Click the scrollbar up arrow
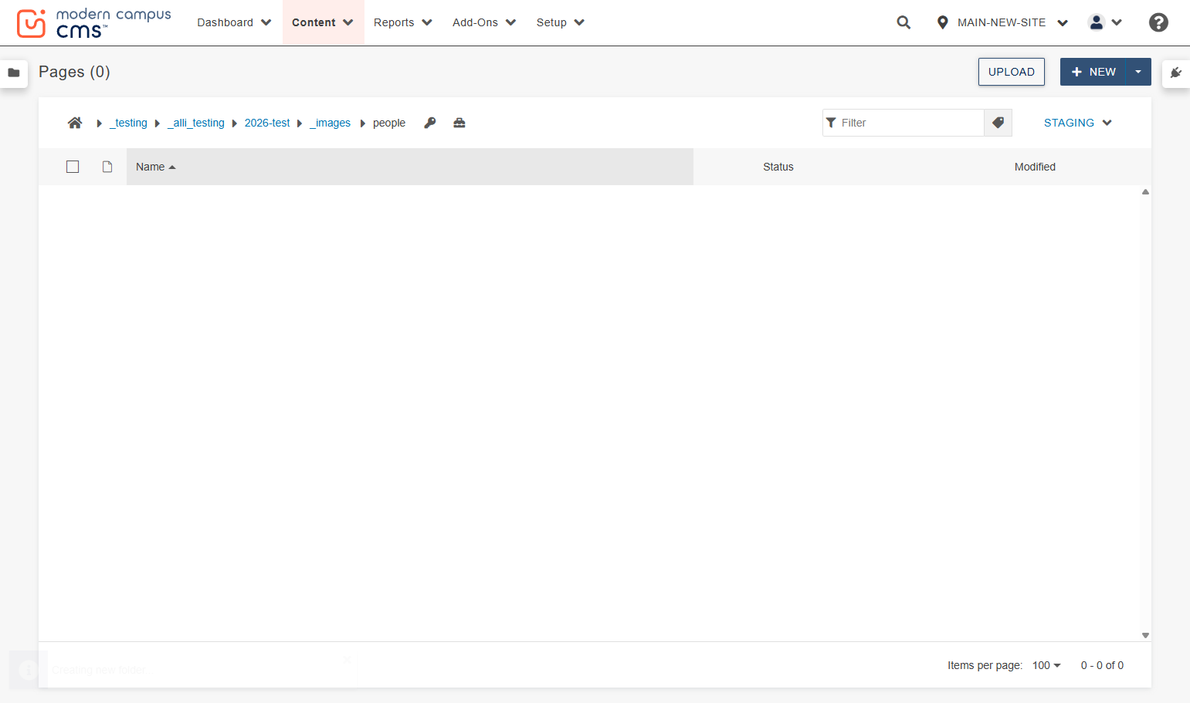The height and width of the screenshot is (703, 1190). click(1145, 192)
